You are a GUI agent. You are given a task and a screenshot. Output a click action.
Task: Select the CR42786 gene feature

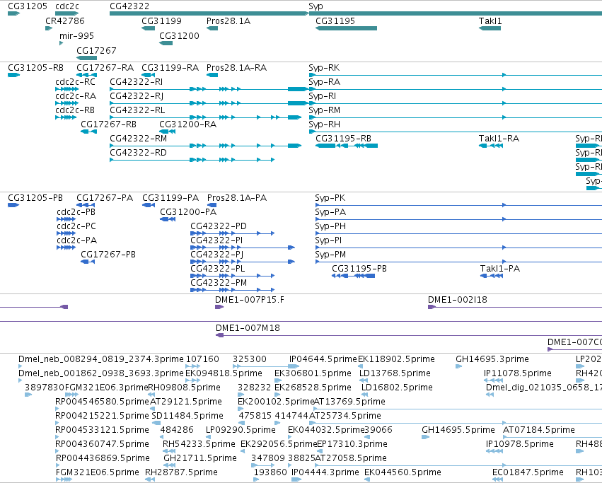click(49, 28)
